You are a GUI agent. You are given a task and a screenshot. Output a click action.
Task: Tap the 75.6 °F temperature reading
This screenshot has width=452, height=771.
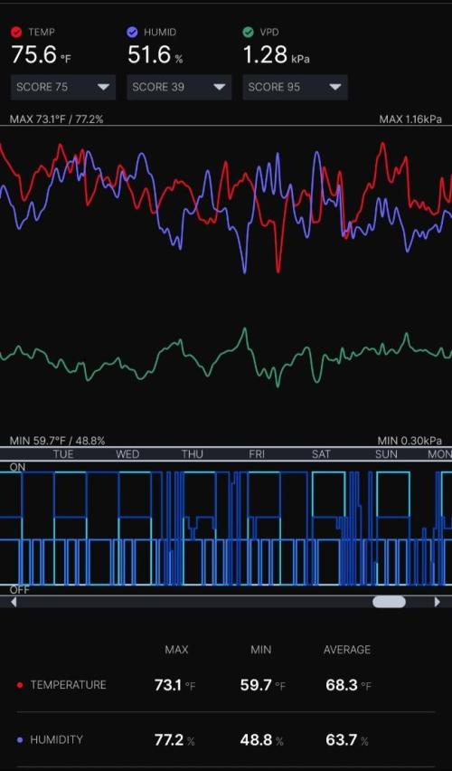(42, 54)
